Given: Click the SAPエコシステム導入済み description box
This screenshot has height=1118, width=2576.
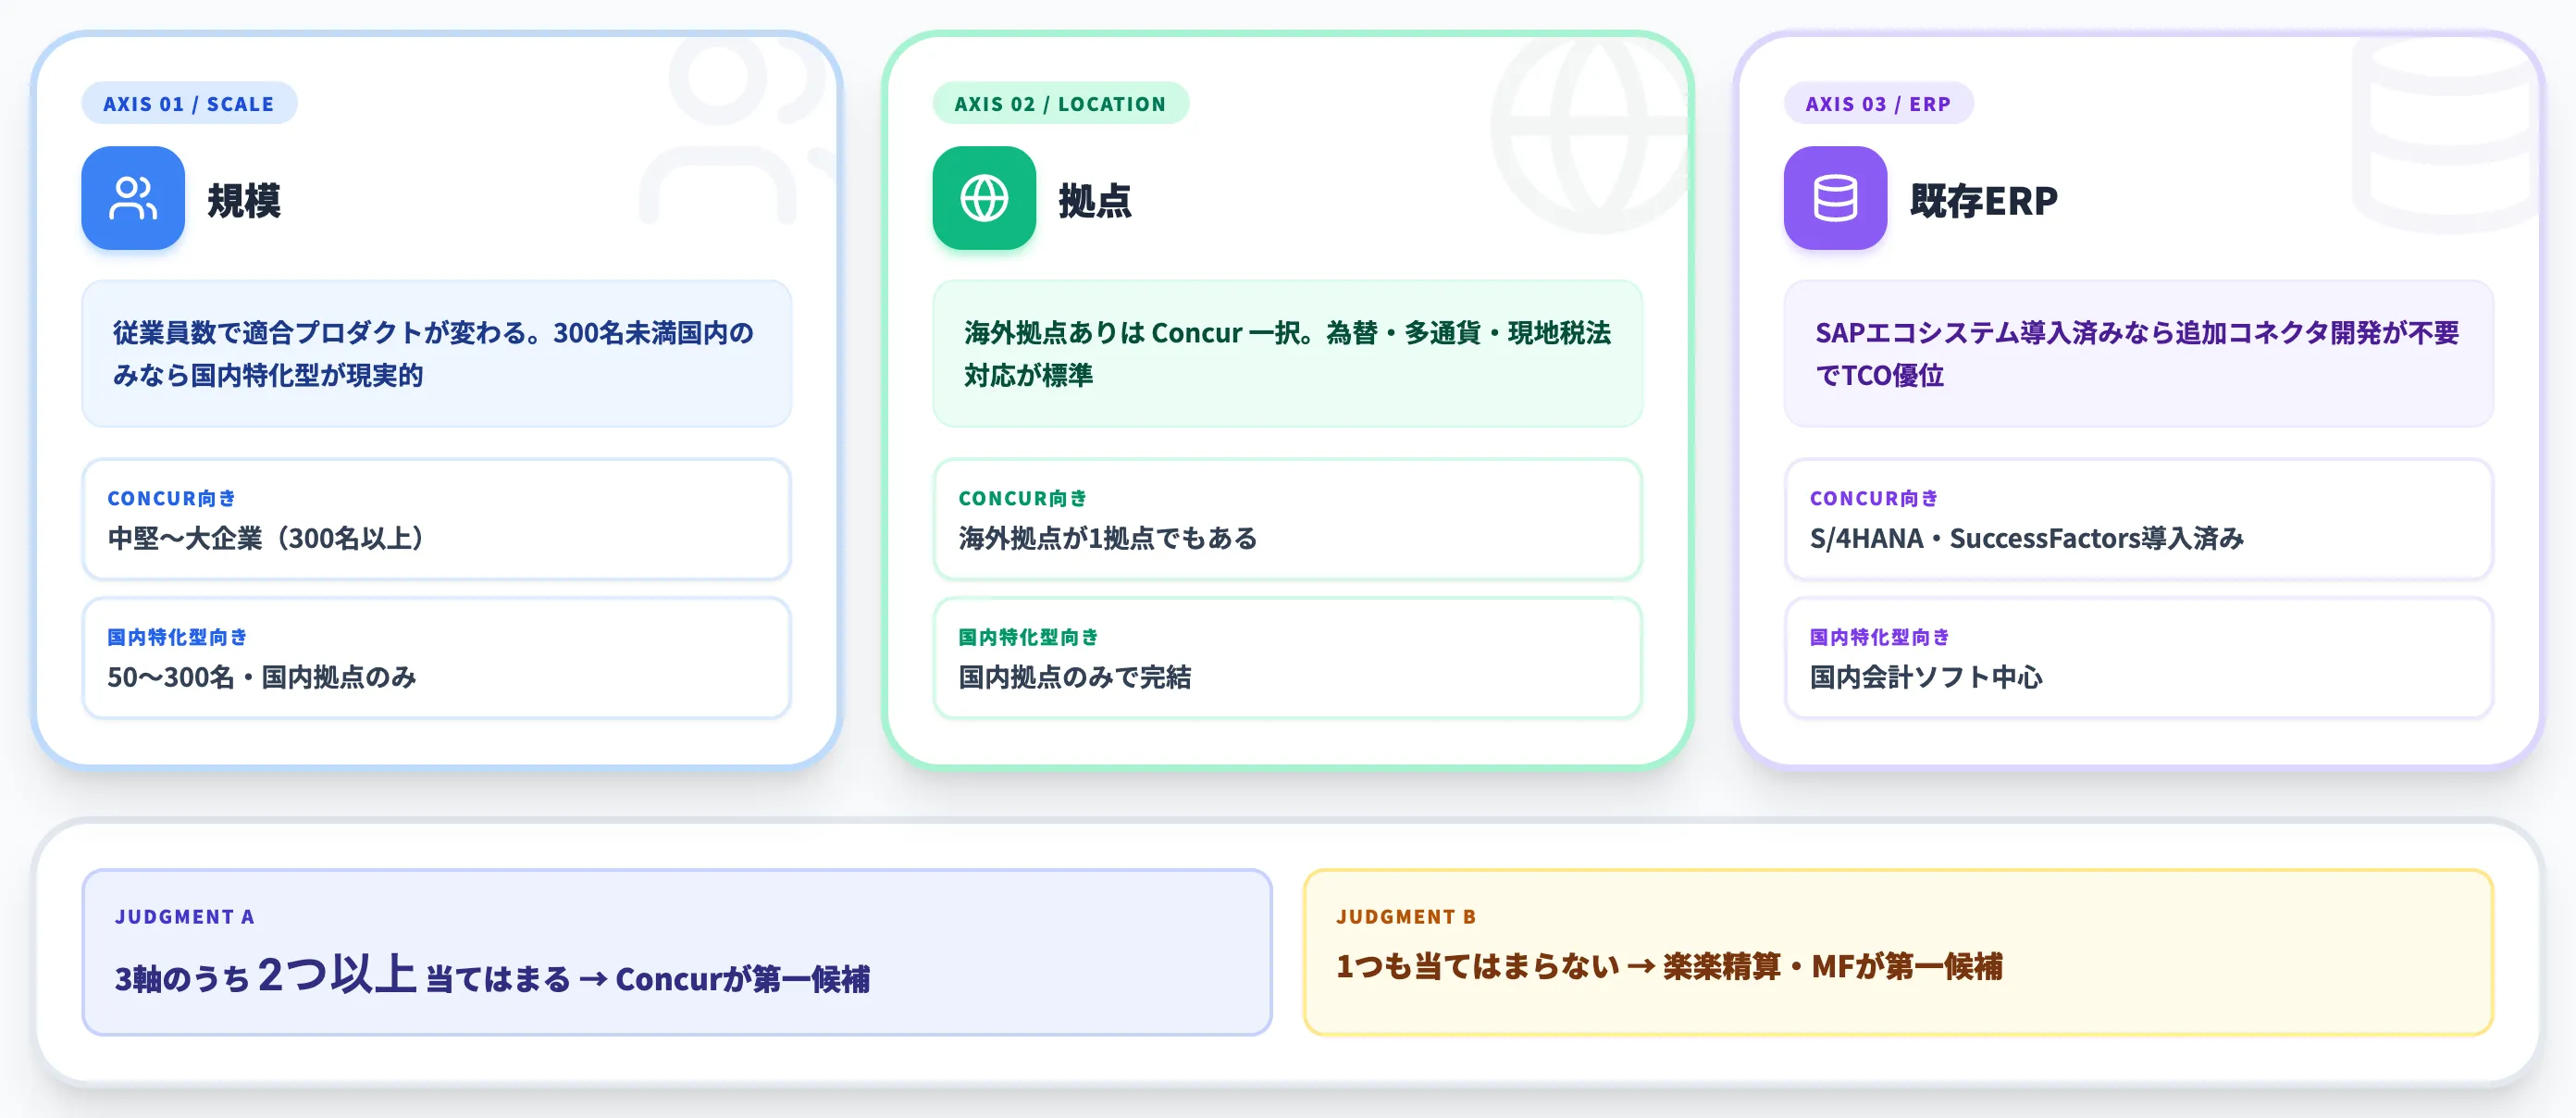Looking at the screenshot, I should (x=2139, y=354).
